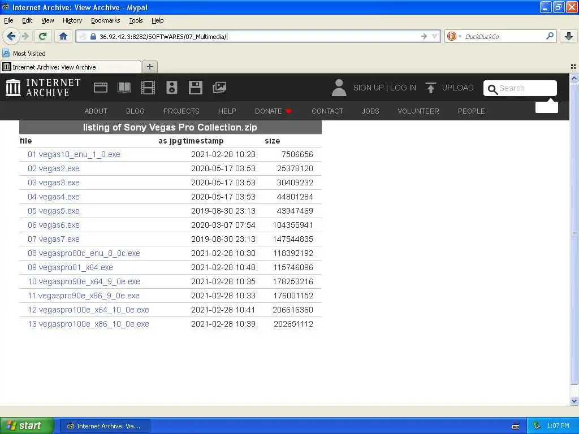Open the Edit menu
Viewport: 579px width, 434px height.
[x=27, y=20]
